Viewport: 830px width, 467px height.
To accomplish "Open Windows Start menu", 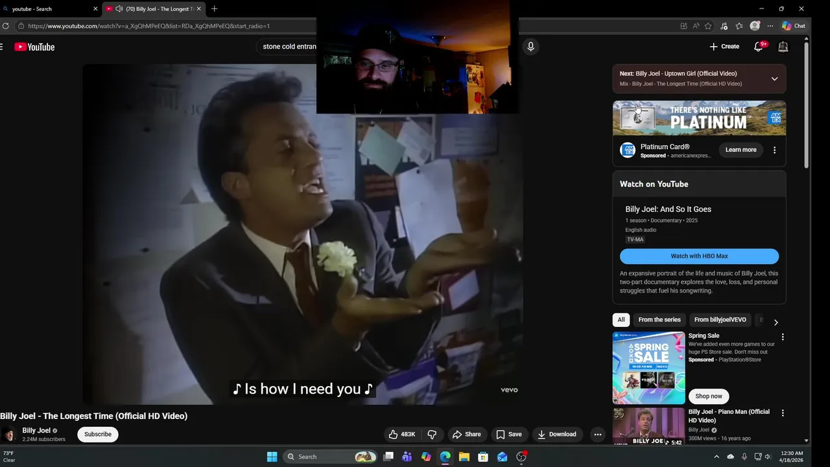I will point(272,457).
